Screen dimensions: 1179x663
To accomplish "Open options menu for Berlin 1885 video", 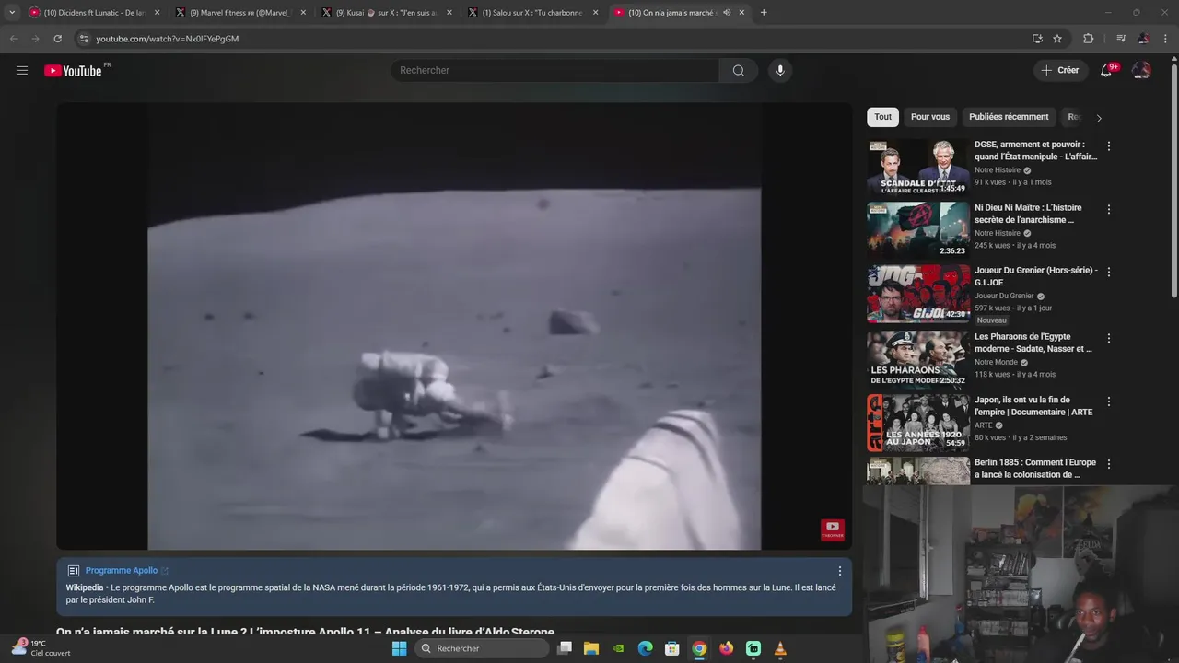I will pyautogui.click(x=1109, y=464).
